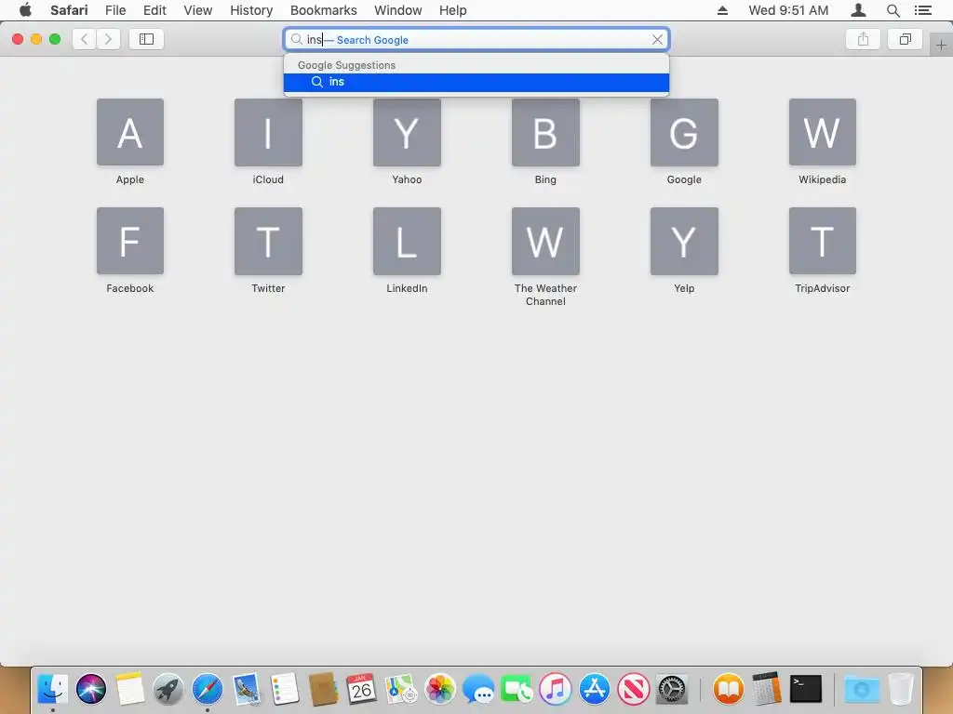Click the user account menu bar icon
The height and width of the screenshot is (714, 953).
[x=858, y=10]
